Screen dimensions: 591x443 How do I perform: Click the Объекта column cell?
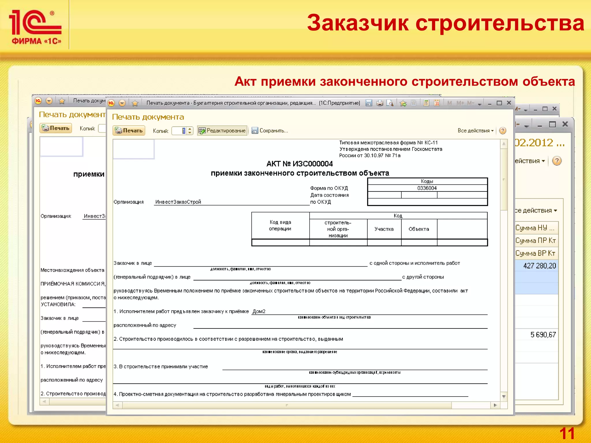tap(419, 229)
